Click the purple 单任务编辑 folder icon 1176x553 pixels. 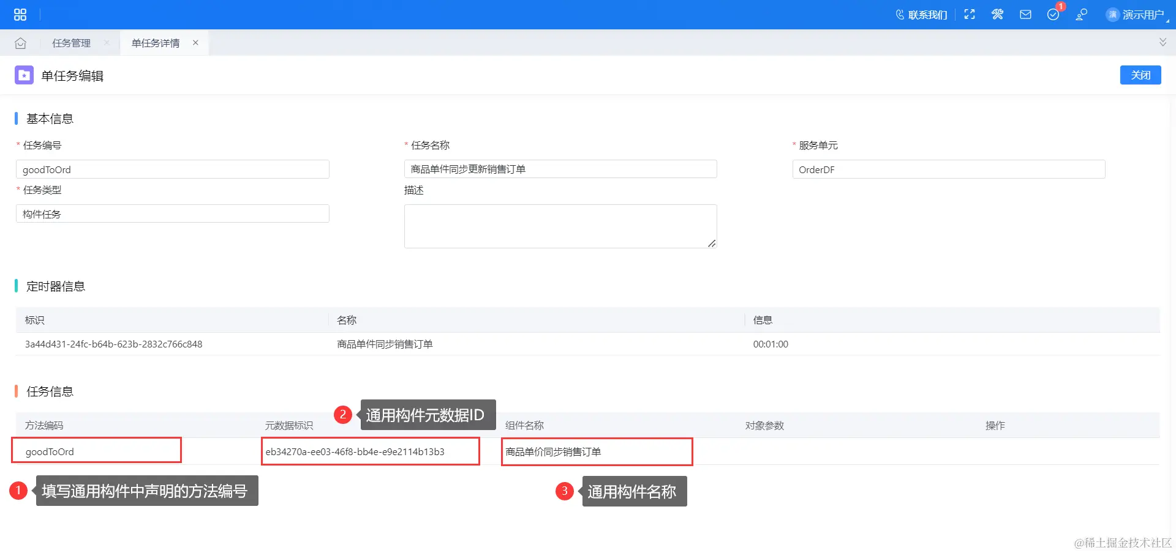pos(24,75)
